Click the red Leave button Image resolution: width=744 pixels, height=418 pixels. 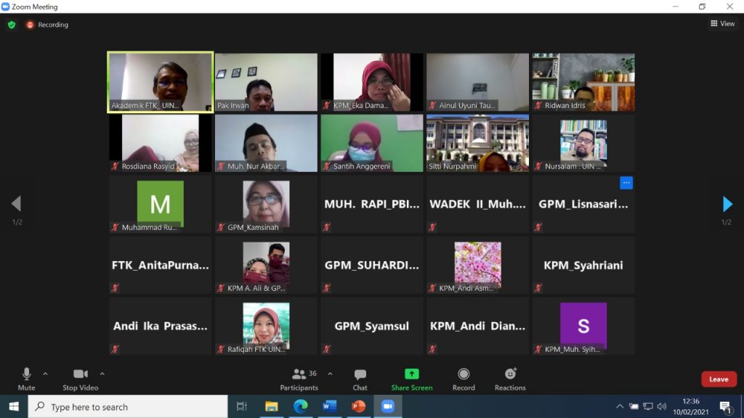coord(718,379)
